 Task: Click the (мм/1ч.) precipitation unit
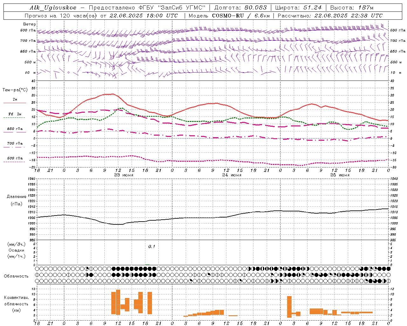(x=17, y=256)
